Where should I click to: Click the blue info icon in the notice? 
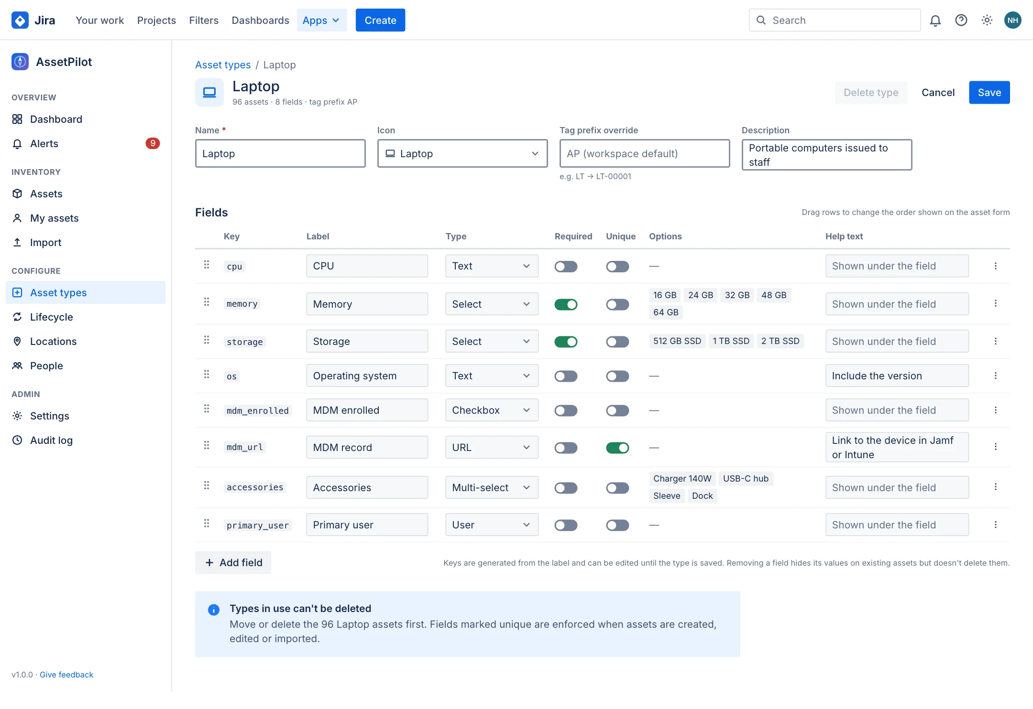point(214,610)
